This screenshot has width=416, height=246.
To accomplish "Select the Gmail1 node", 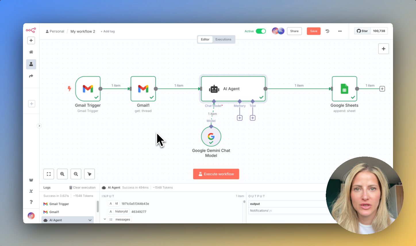I will [x=143, y=89].
